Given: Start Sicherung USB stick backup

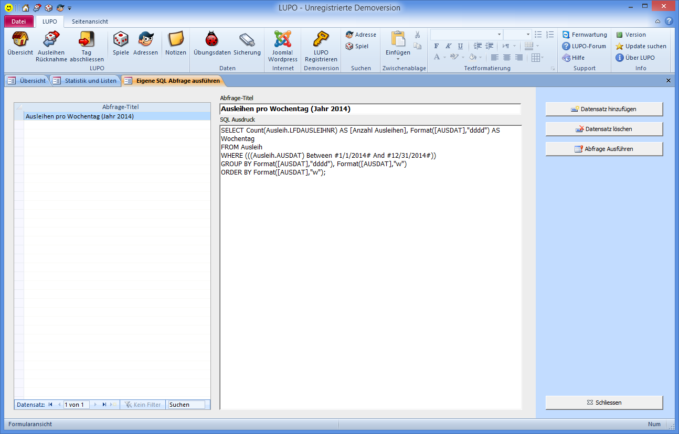Looking at the screenshot, I should (247, 44).
